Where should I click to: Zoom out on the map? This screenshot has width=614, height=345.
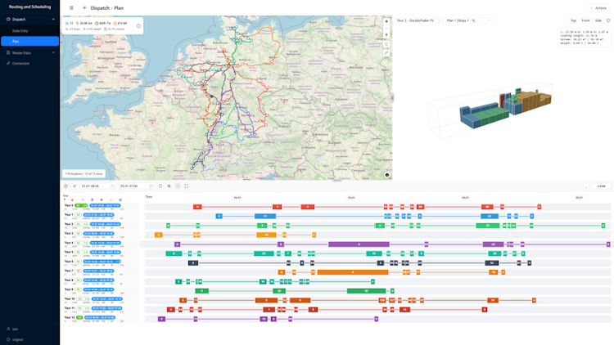(386, 28)
